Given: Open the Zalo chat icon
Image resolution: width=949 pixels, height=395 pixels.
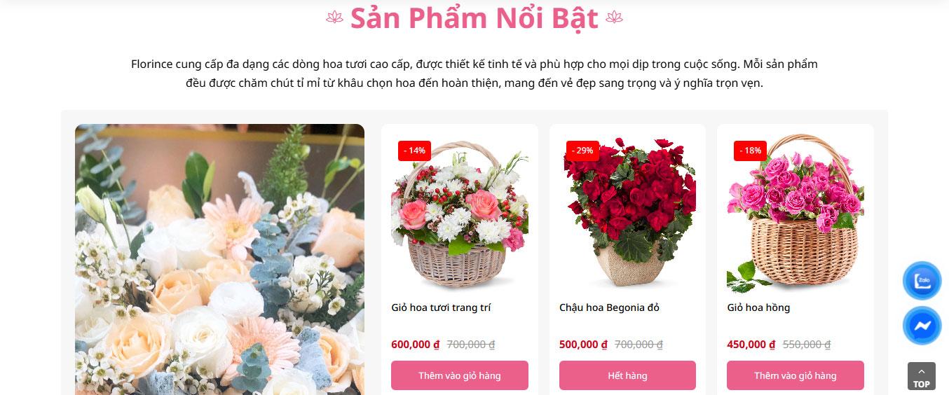Looking at the screenshot, I should 922,281.
